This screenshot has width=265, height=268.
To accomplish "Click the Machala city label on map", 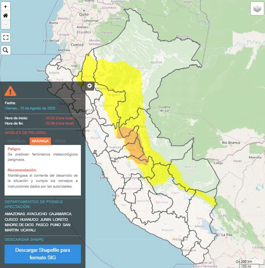I will 64,50.
